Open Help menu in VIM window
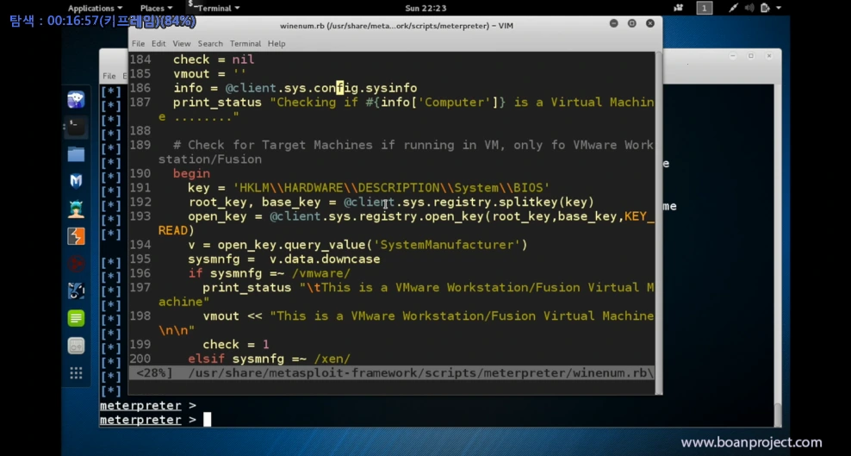 [x=276, y=43]
